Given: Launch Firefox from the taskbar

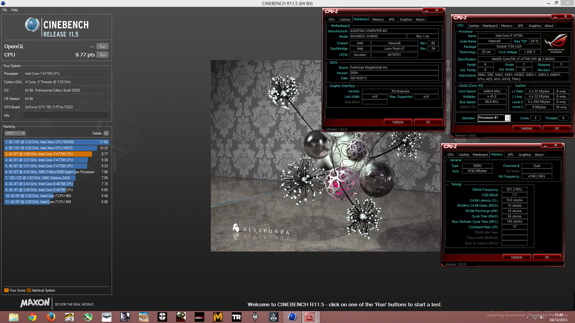Looking at the screenshot, I should click(x=51, y=317).
